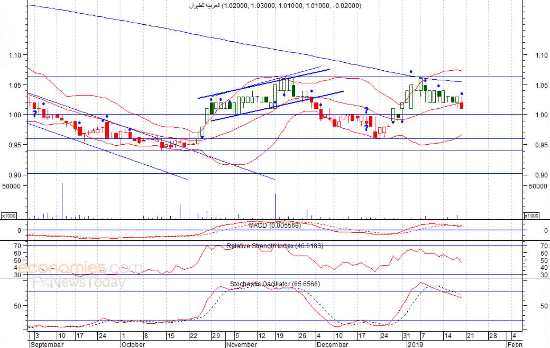Select the Stochastic Oscillator (65.6566) label
The image size is (550, 348).
(275, 284)
